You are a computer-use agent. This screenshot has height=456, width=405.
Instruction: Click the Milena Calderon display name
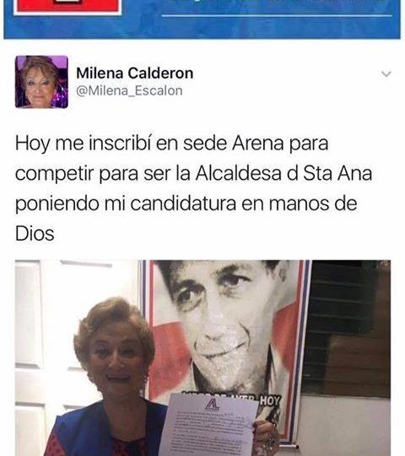pos(134,73)
